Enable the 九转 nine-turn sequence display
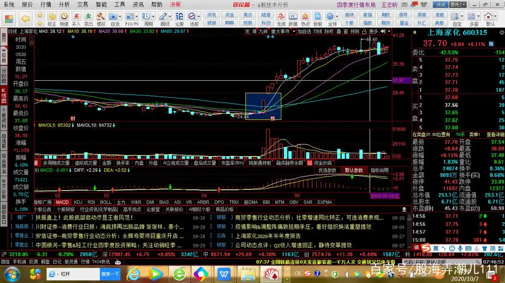 [264, 31]
